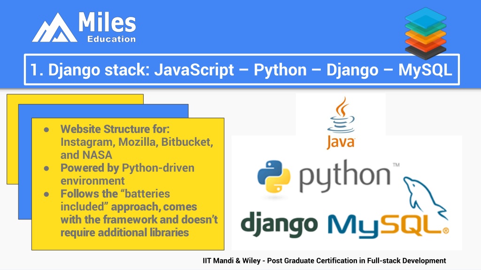Select the blue and yellow Python snake icon
The image size is (481, 270).
point(274,177)
